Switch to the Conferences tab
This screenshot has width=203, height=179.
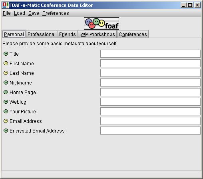tap(133, 34)
